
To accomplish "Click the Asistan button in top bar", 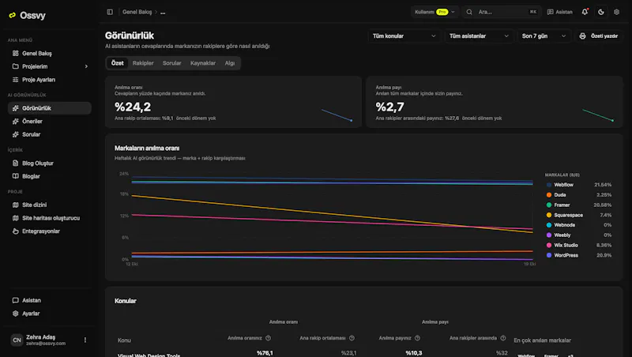I will [560, 12].
